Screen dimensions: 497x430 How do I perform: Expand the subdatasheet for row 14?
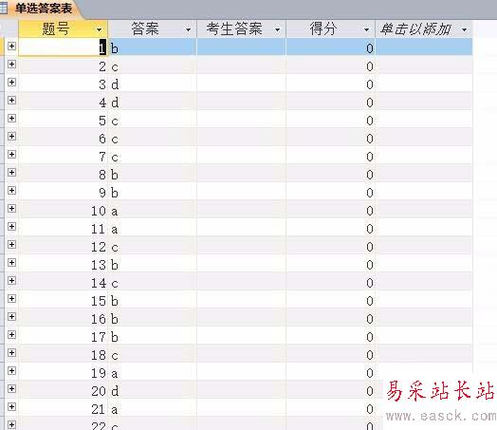(11, 280)
